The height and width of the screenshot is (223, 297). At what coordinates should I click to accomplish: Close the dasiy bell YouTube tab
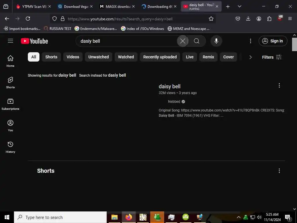click(x=217, y=6)
